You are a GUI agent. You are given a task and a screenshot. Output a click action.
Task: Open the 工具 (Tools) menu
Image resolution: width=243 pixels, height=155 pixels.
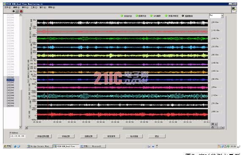point(34,7)
